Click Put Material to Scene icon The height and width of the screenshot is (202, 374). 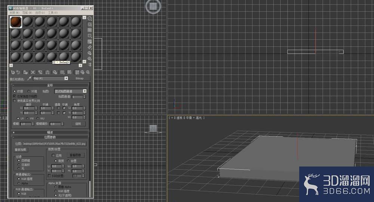18,72
